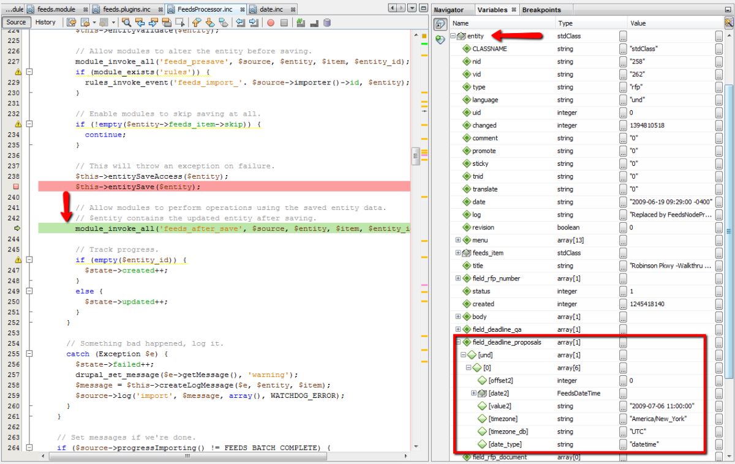735x464 pixels.
Task: Collapse the code fold at line 228
Action: 29,72
